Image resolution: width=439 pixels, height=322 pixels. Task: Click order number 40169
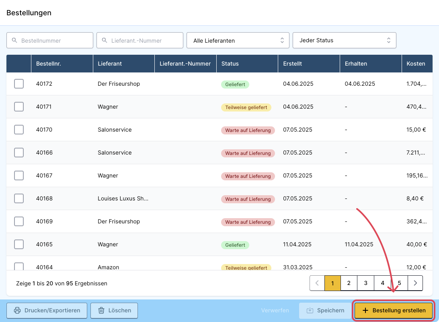(44, 221)
